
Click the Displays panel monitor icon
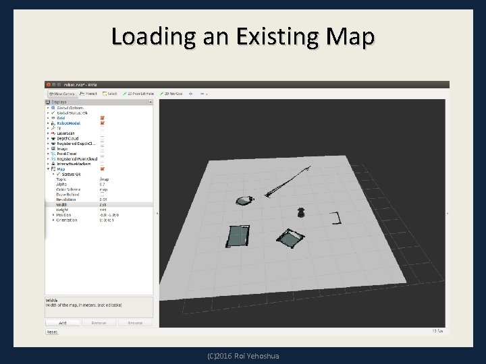(48, 102)
